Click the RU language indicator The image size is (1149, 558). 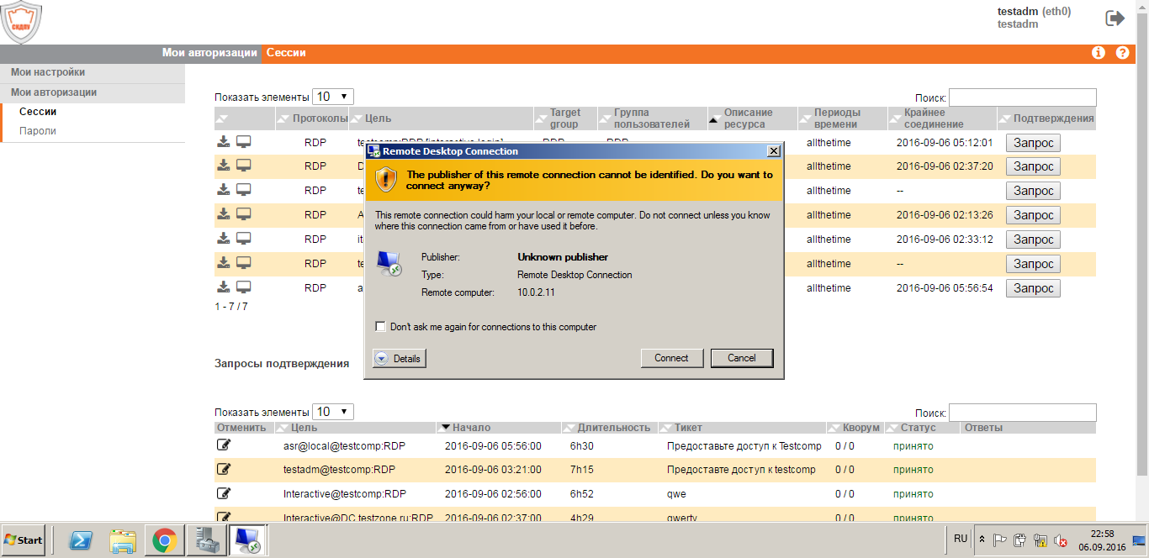[961, 538]
